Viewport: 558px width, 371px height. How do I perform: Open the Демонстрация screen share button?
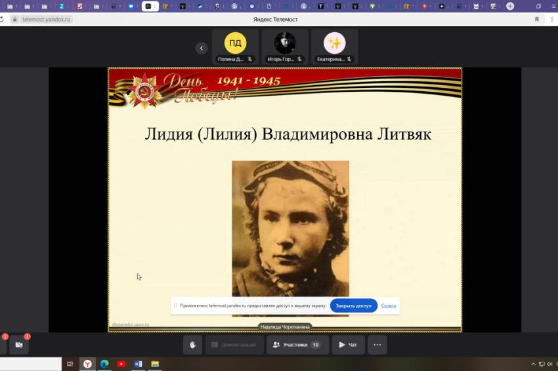coord(234,345)
